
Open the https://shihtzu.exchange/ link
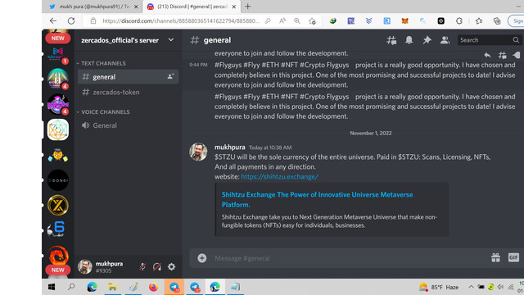pyautogui.click(x=280, y=177)
